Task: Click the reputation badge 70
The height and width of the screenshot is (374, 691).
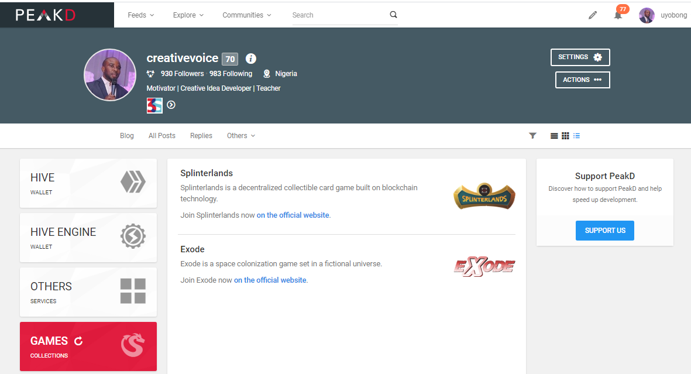Action: coord(230,59)
